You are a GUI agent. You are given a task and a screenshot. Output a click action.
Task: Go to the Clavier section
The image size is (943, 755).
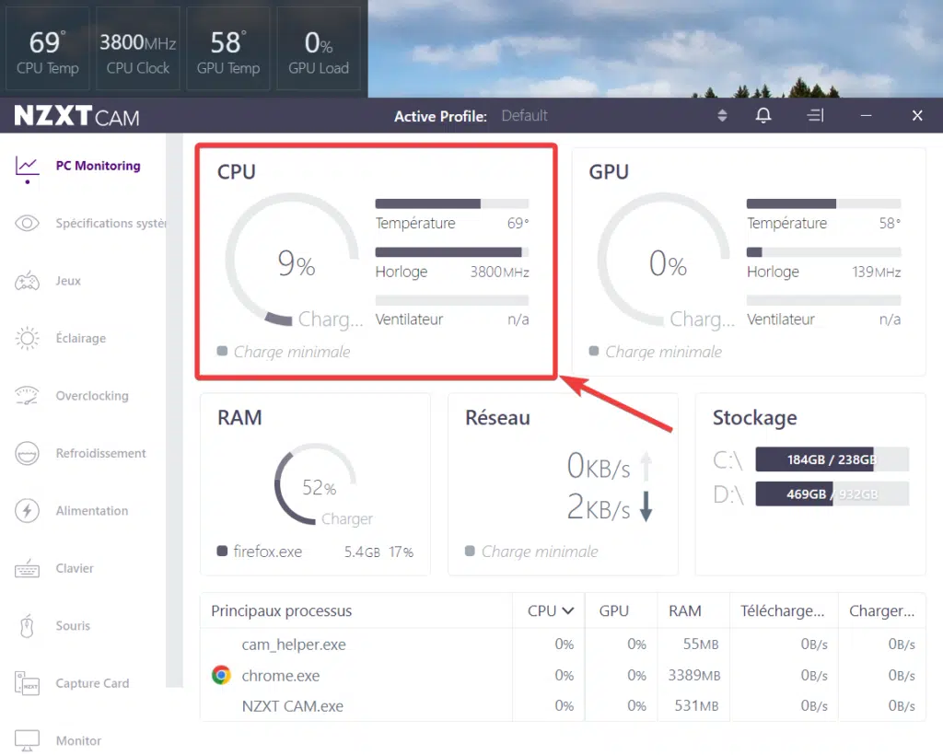[x=75, y=569]
